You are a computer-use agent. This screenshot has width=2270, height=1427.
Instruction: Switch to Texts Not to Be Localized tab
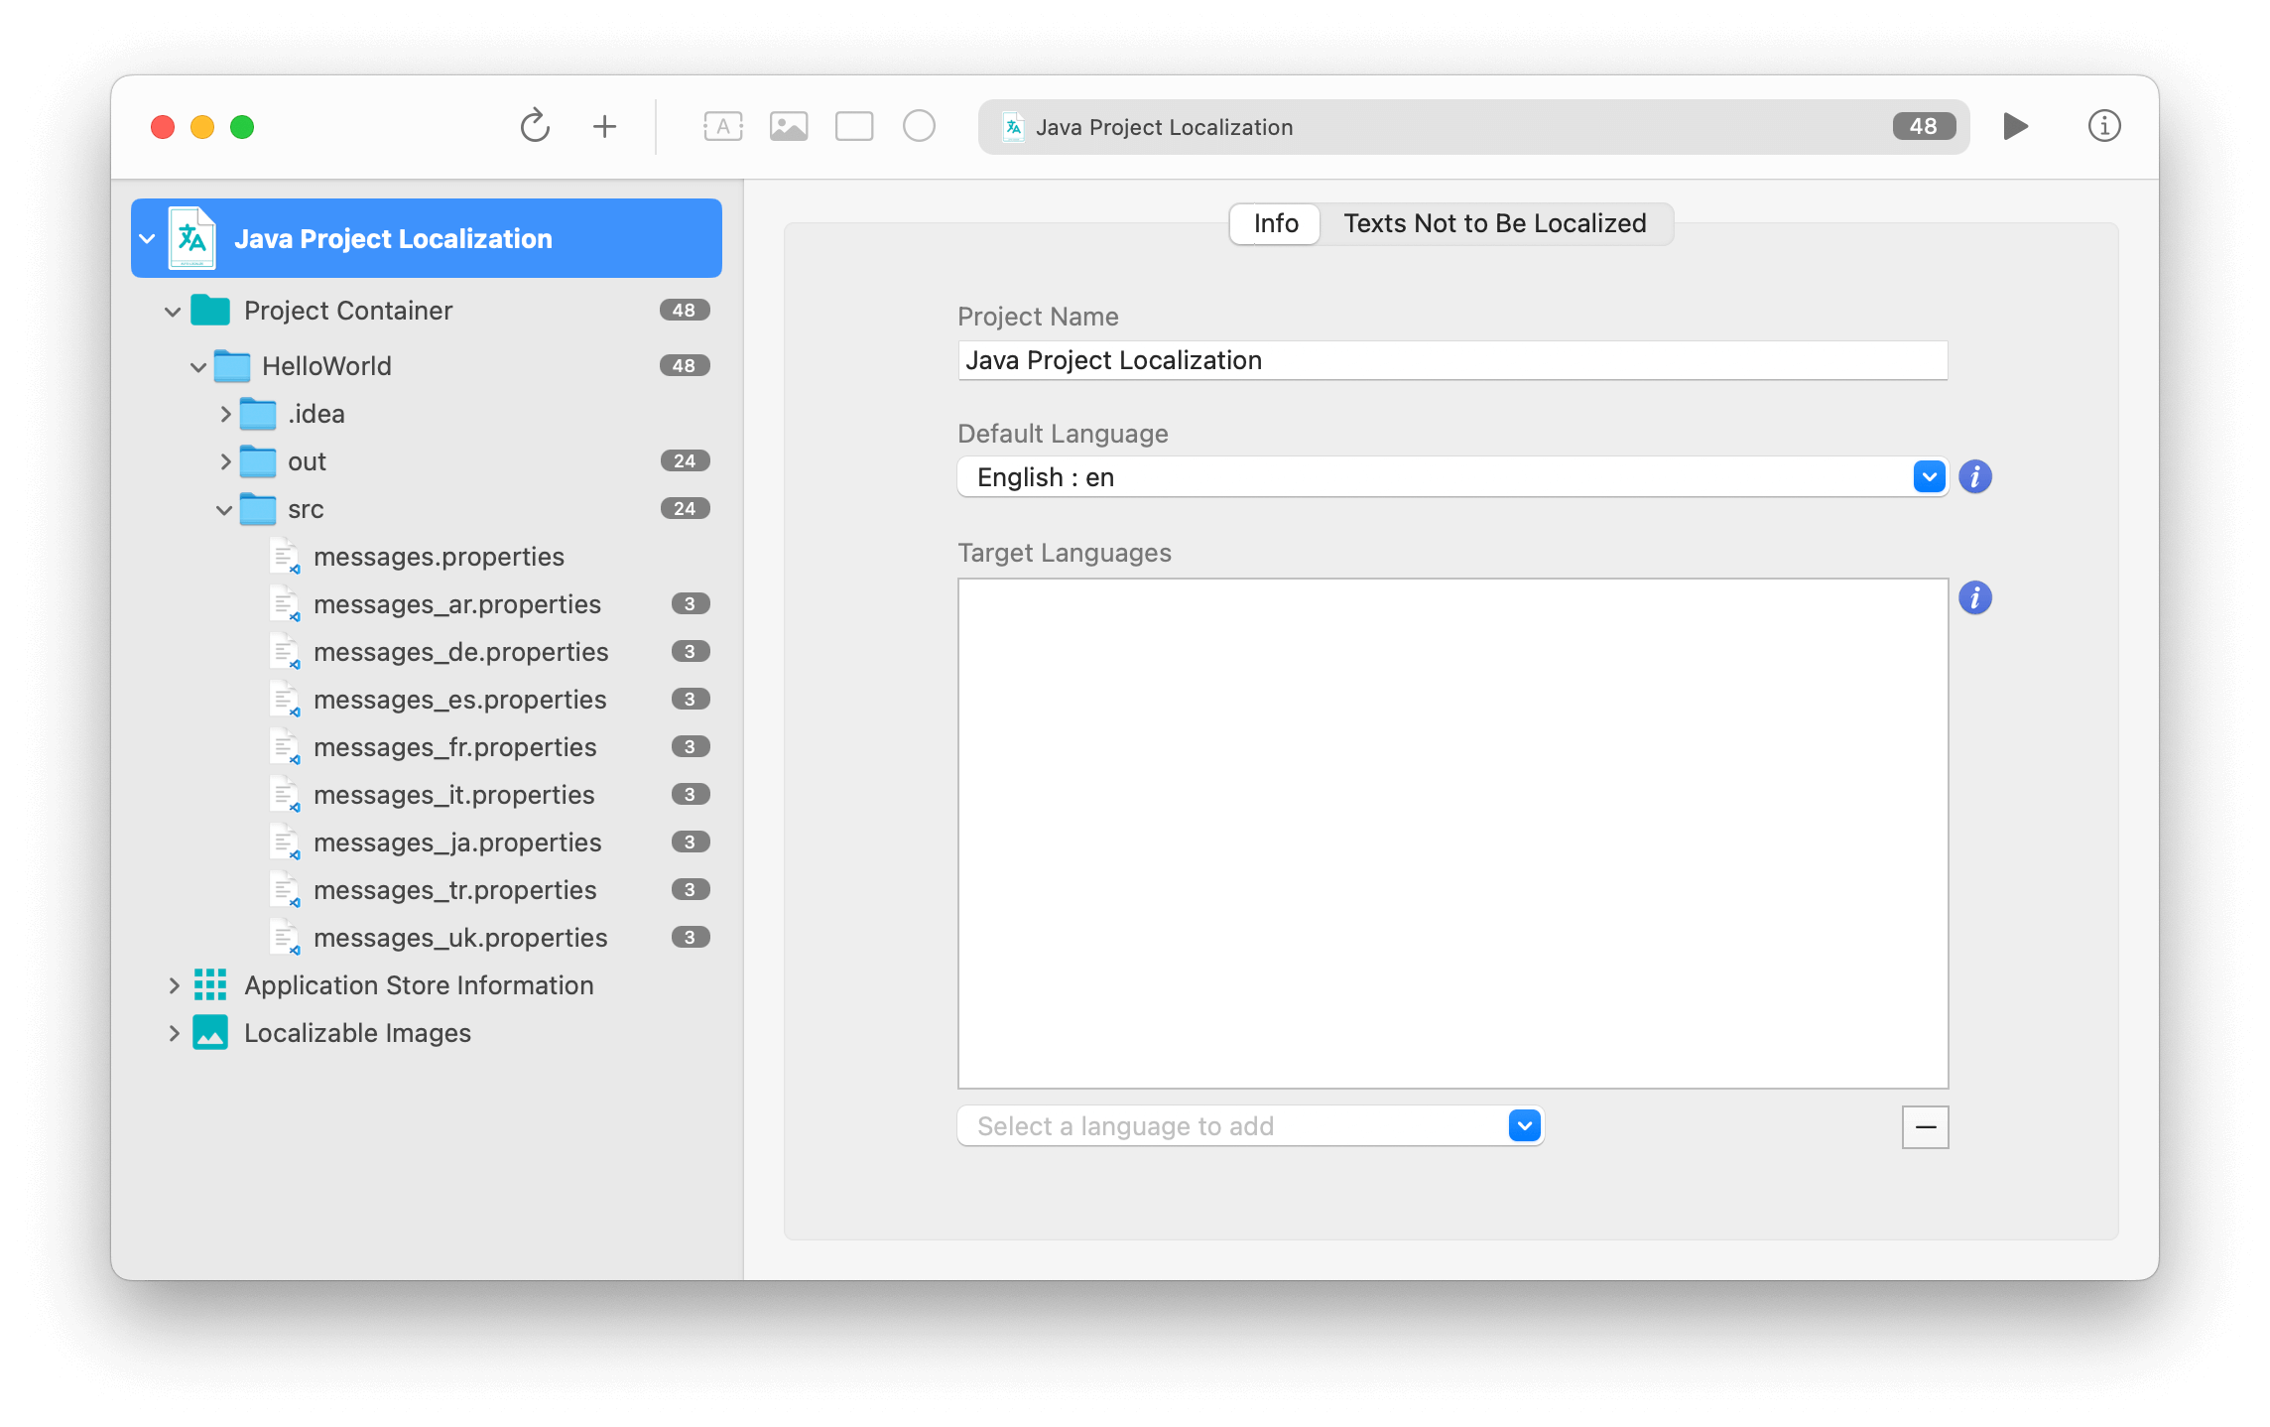(x=1494, y=223)
